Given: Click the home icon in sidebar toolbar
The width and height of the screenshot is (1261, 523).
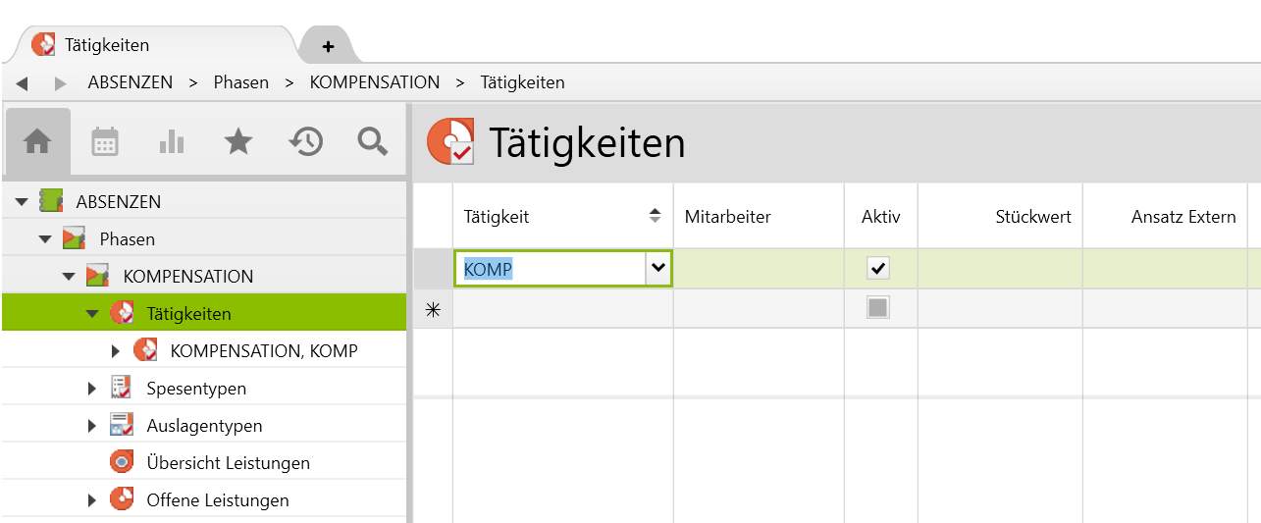Looking at the screenshot, I should (37, 142).
